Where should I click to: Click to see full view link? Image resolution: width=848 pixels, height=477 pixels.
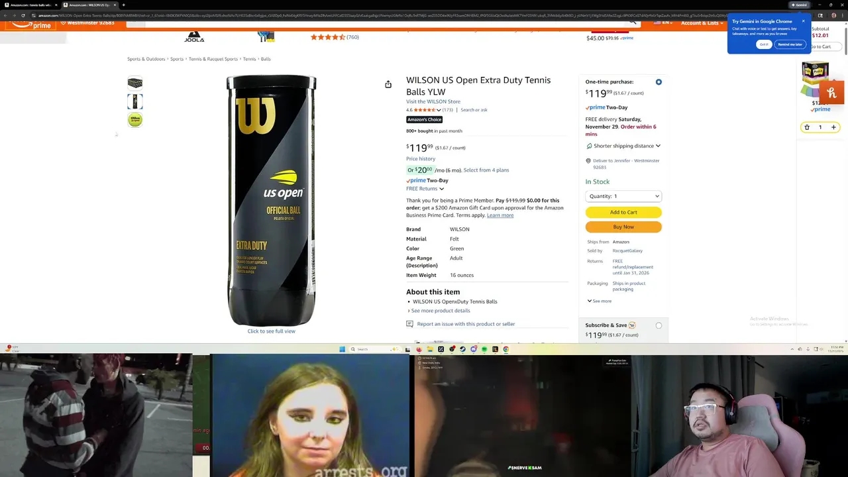[x=272, y=331]
